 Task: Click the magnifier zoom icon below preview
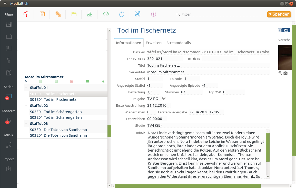click(280, 73)
